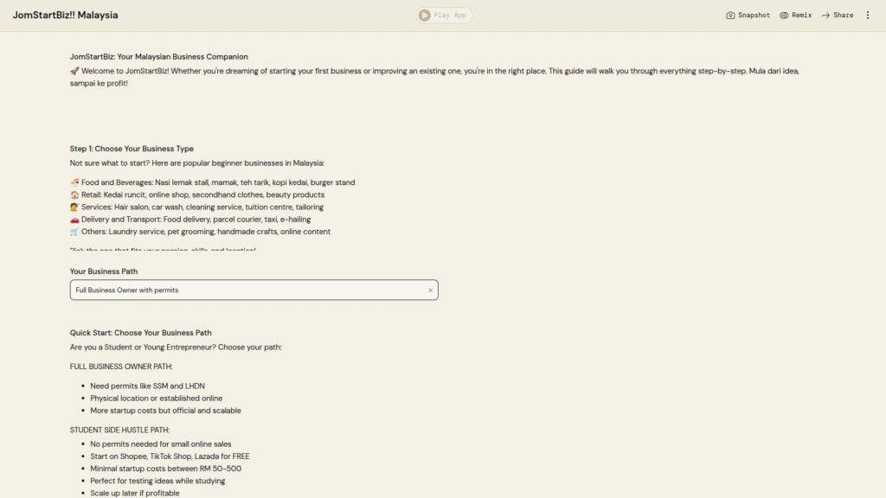
Task: Open the Your Business Path combo box
Action: click(247, 290)
